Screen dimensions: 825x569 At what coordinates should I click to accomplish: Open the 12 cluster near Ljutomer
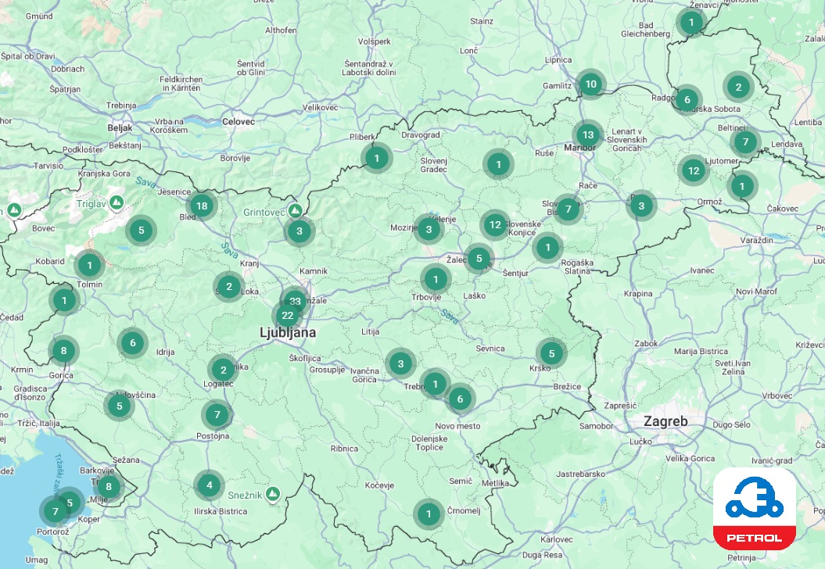tap(694, 170)
